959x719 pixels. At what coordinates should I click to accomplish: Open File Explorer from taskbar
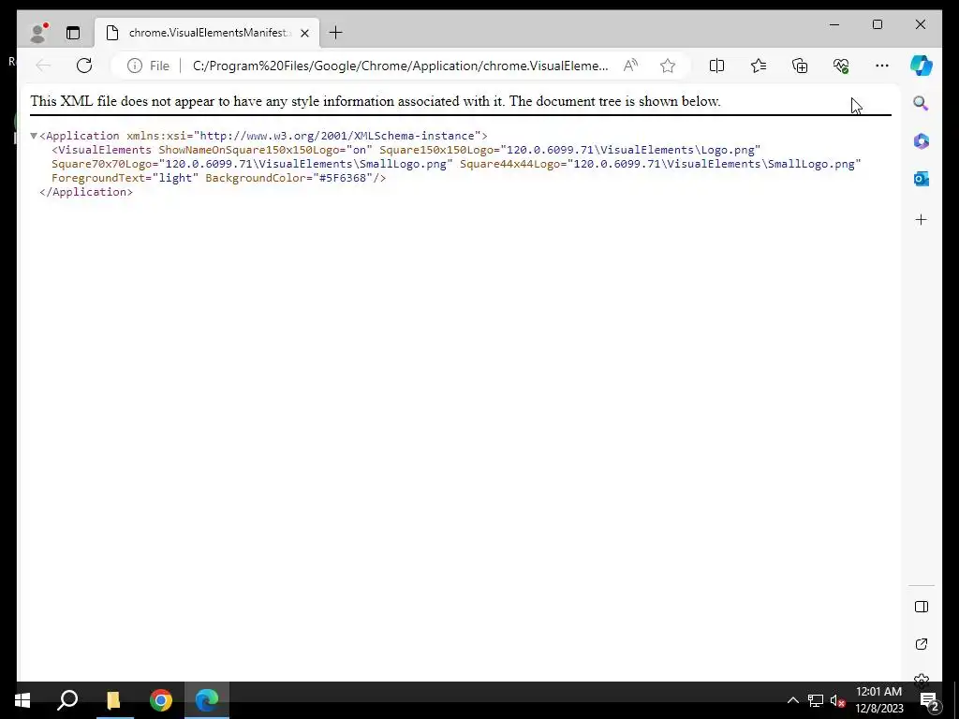(113, 700)
